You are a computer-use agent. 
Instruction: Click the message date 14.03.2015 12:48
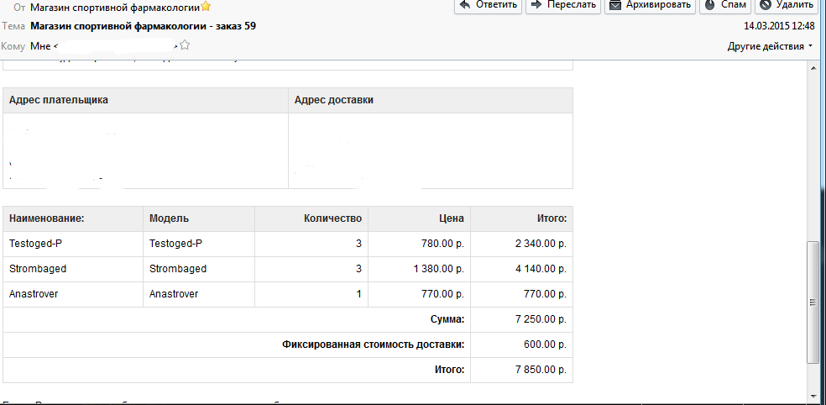pos(778,26)
